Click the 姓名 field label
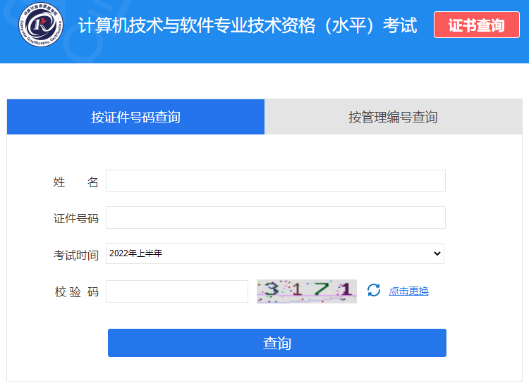 [x=75, y=182]
